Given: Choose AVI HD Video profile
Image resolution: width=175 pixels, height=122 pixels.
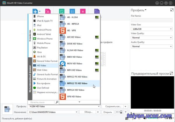Looking at the screenshot, I should click(79, 37).
